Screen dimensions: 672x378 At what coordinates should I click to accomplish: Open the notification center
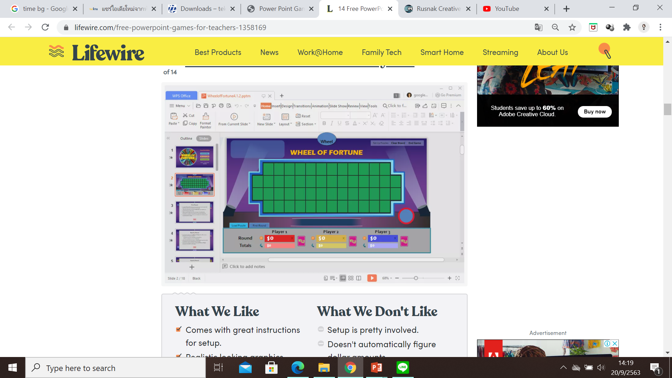coord(655,368)
